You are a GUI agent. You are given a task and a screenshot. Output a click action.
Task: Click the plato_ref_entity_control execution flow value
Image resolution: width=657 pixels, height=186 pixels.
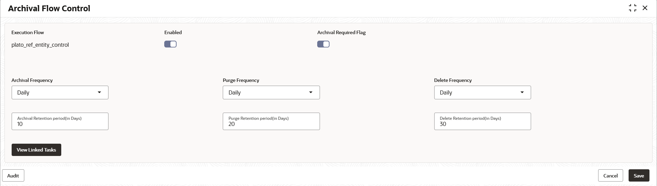[40, 45]
